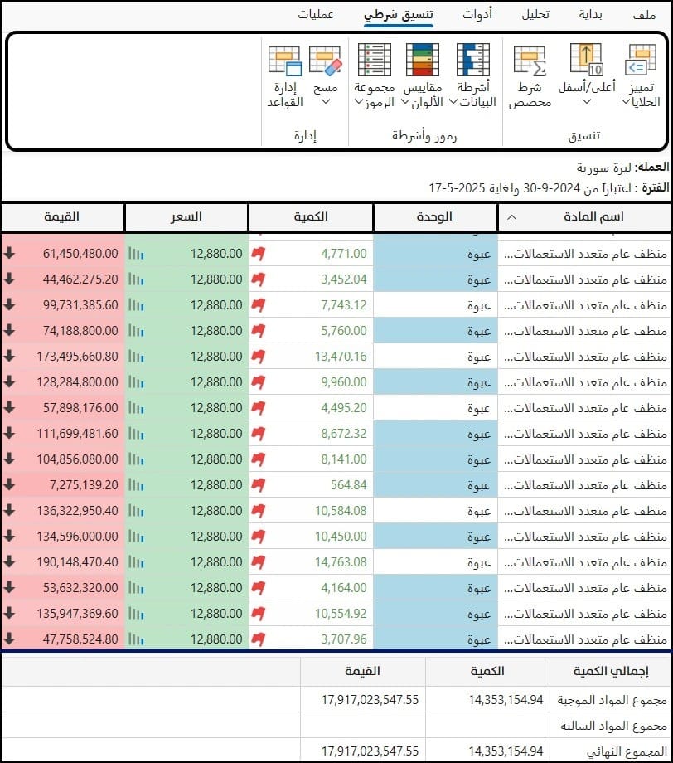The width and height of the screenshot is (673, 763).
Task: Select quantity cell 9,960.00
Action: click(x=312, y=382)
